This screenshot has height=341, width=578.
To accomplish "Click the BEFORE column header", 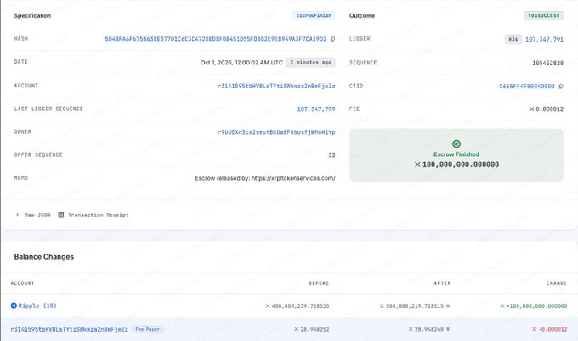I will point(319,283).
